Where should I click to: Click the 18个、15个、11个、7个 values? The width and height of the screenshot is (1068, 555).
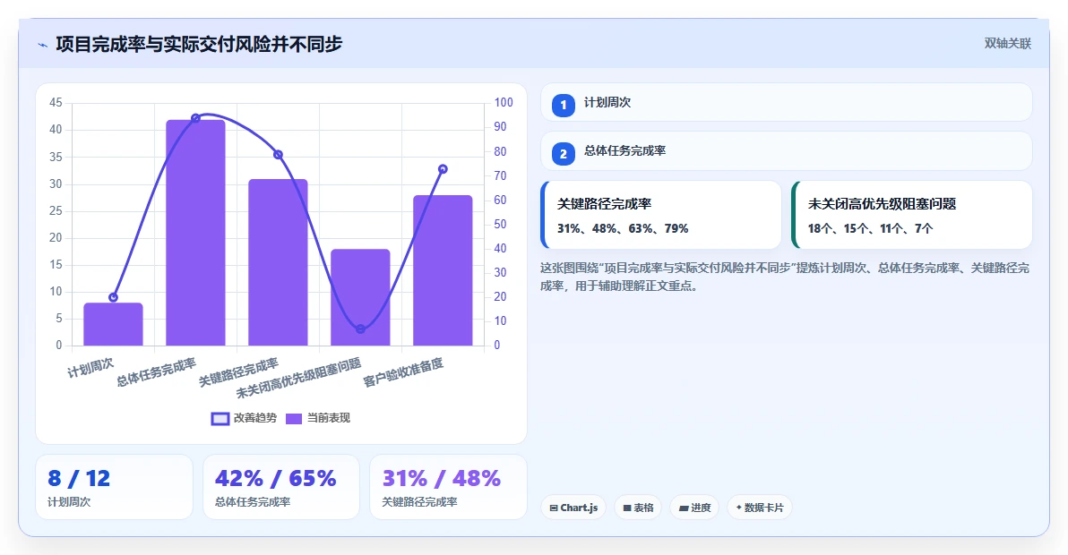(871, 228)
